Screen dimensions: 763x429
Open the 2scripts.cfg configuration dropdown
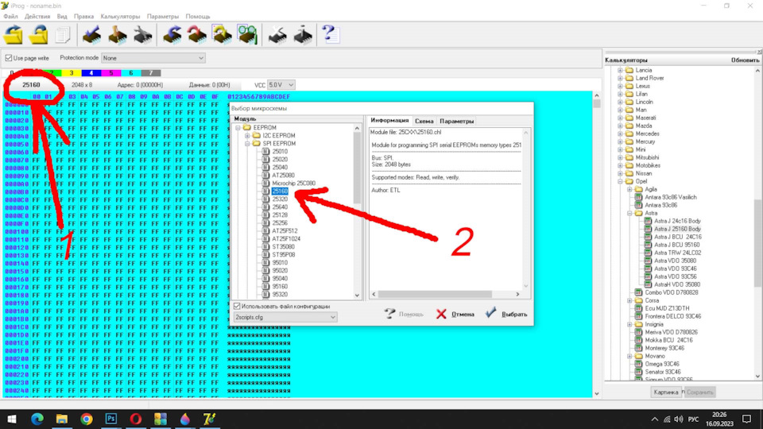click(x=285, y=317)
